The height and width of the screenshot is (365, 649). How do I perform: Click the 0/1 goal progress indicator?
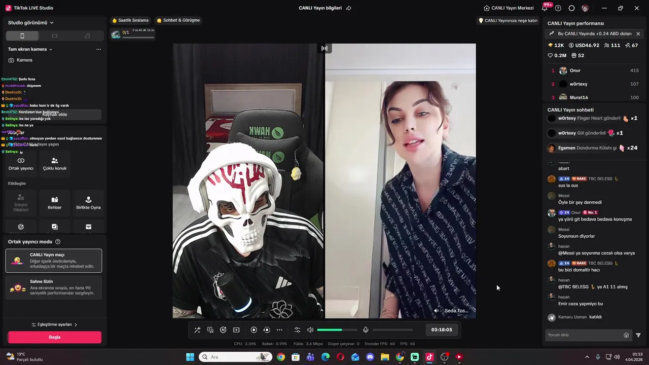(133, 33)
